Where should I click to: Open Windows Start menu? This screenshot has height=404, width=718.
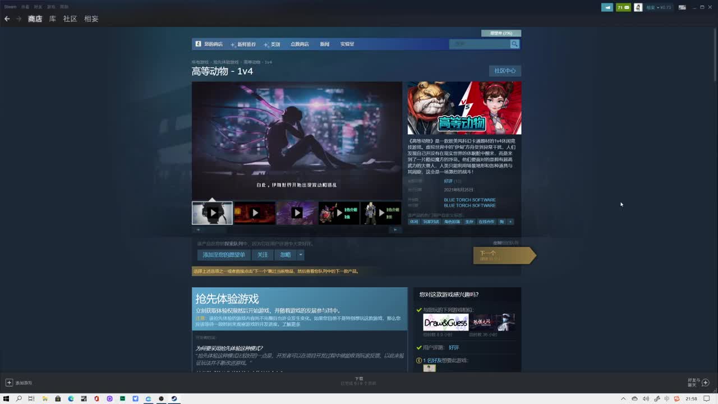pyautogui.click(x=7, y=399)
